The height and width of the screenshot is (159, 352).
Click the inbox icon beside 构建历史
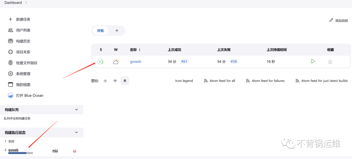10,41
